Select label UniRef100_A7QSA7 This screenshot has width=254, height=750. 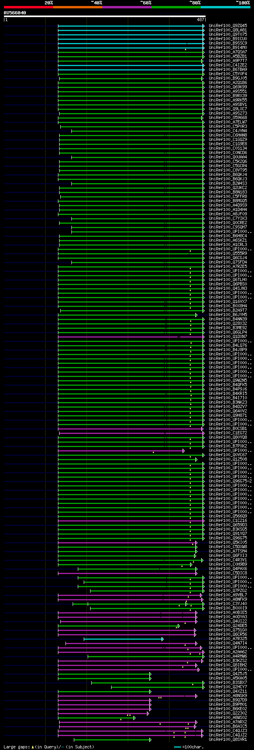228,52
